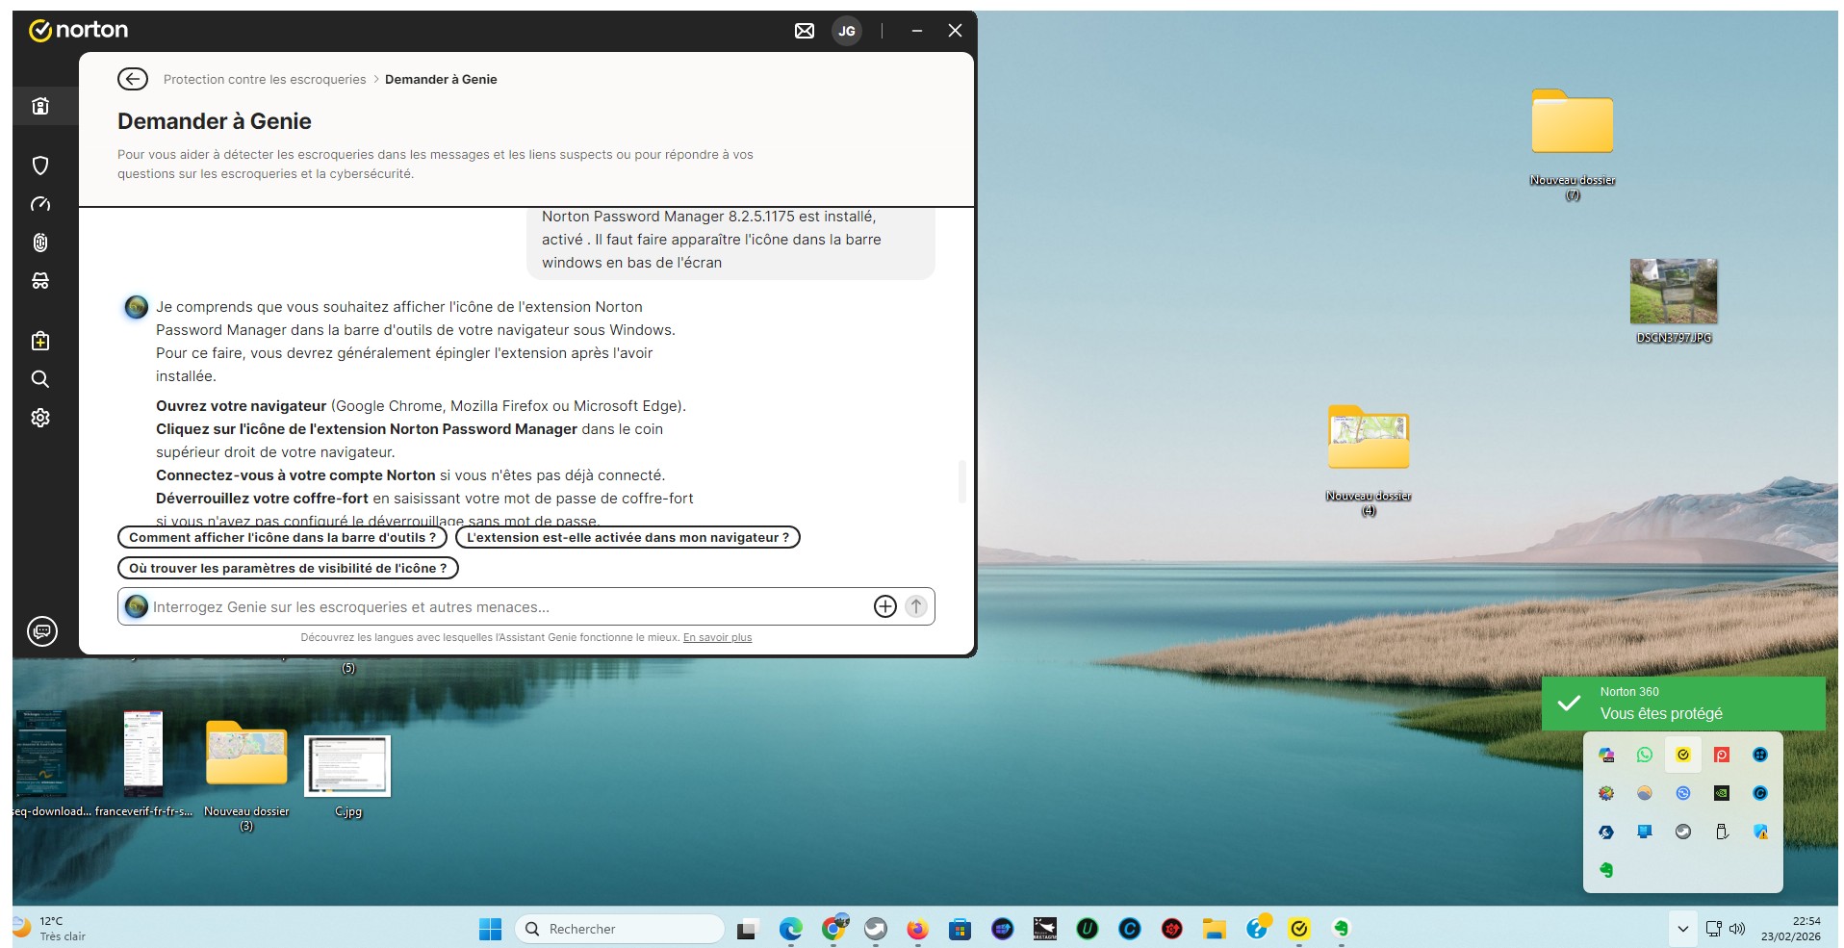
Task: Click the 'Demander à Genie' breadcrumb text
Action: (441, 79)
